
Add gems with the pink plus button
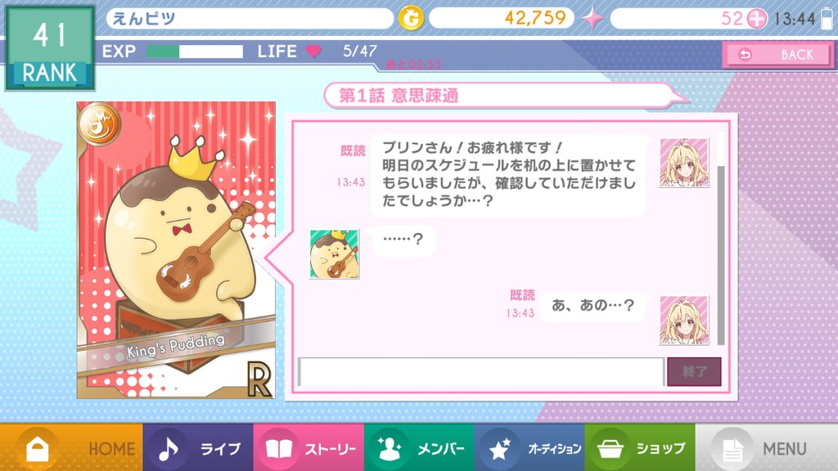(x=757, y=19)
